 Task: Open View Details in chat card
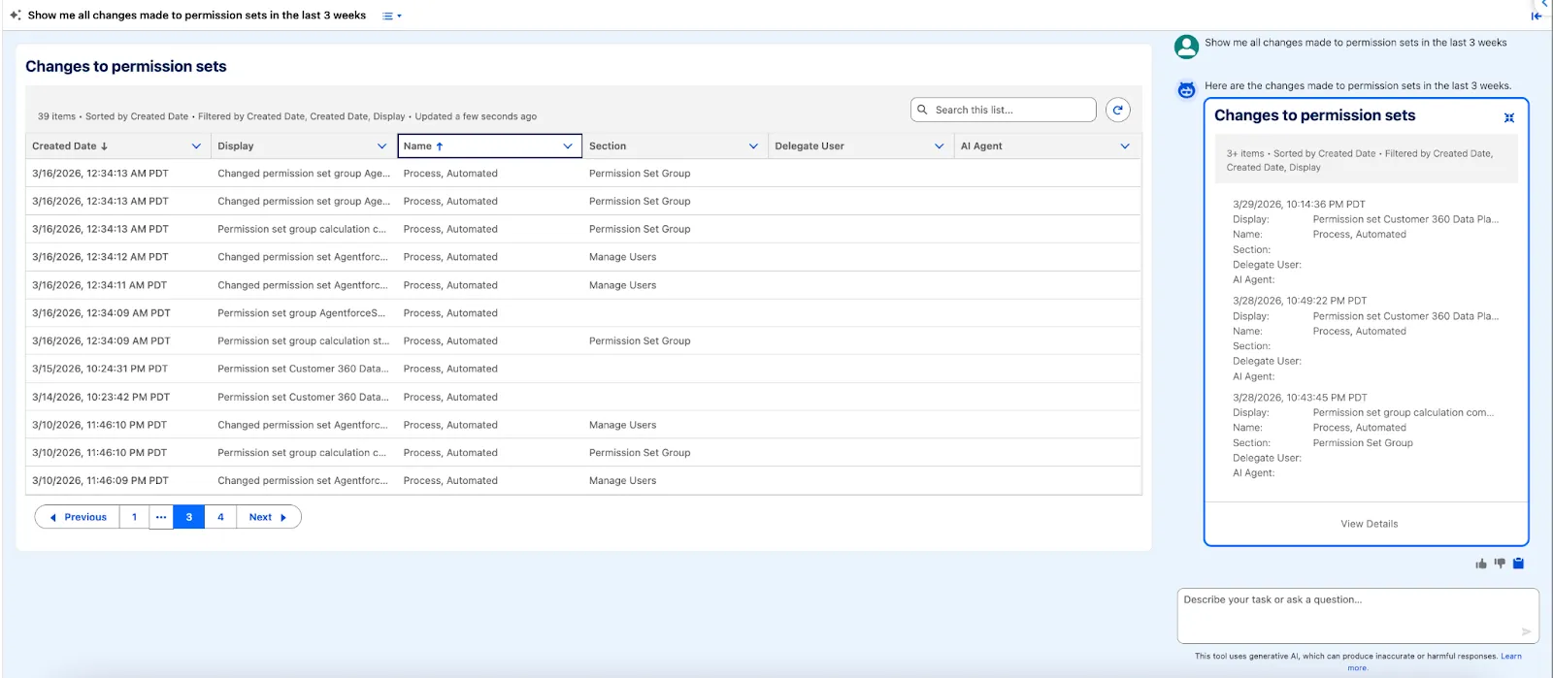click(1369, 524)
